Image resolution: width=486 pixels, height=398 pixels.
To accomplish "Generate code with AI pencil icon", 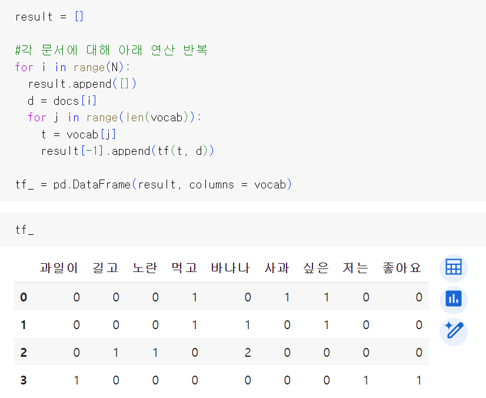I will 454,332.
